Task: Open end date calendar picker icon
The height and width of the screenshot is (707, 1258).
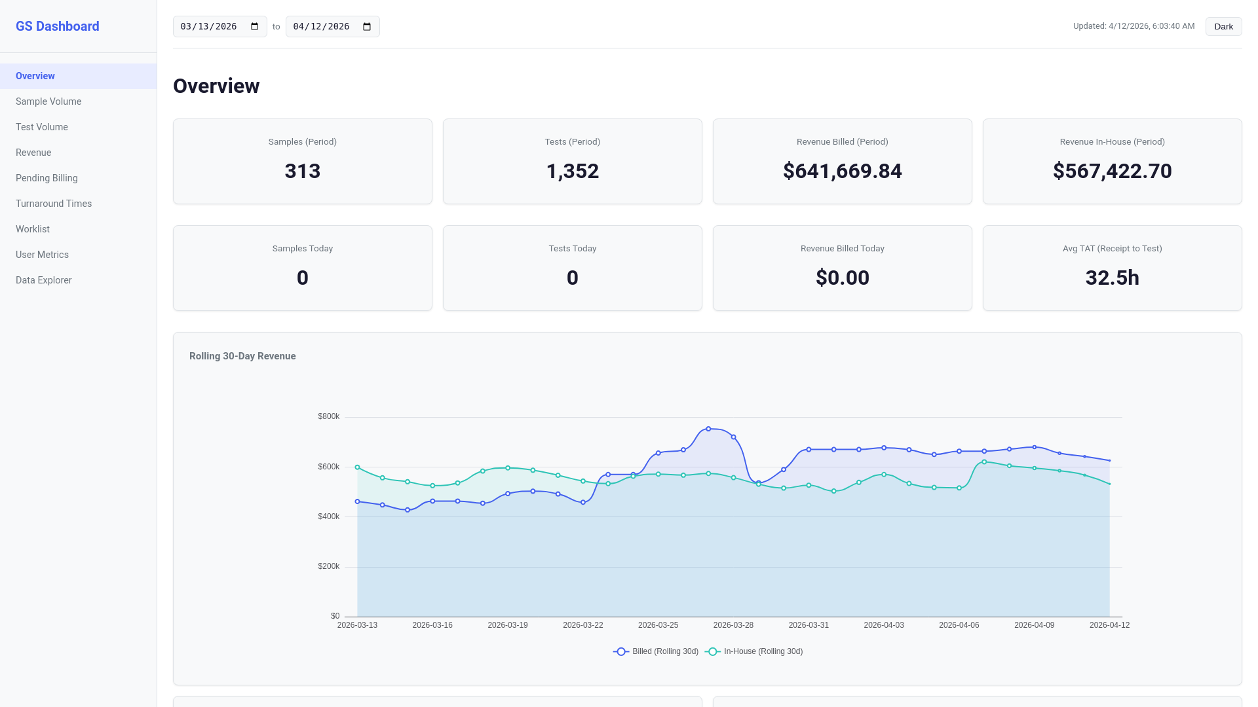Action: tap(367, 27)
